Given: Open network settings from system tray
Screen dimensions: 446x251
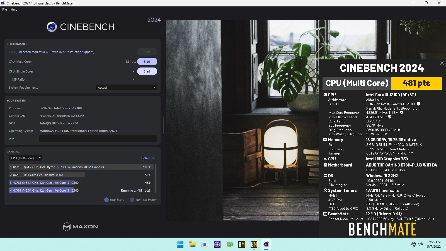Looking at the screenshot, I should click(414, 244).
